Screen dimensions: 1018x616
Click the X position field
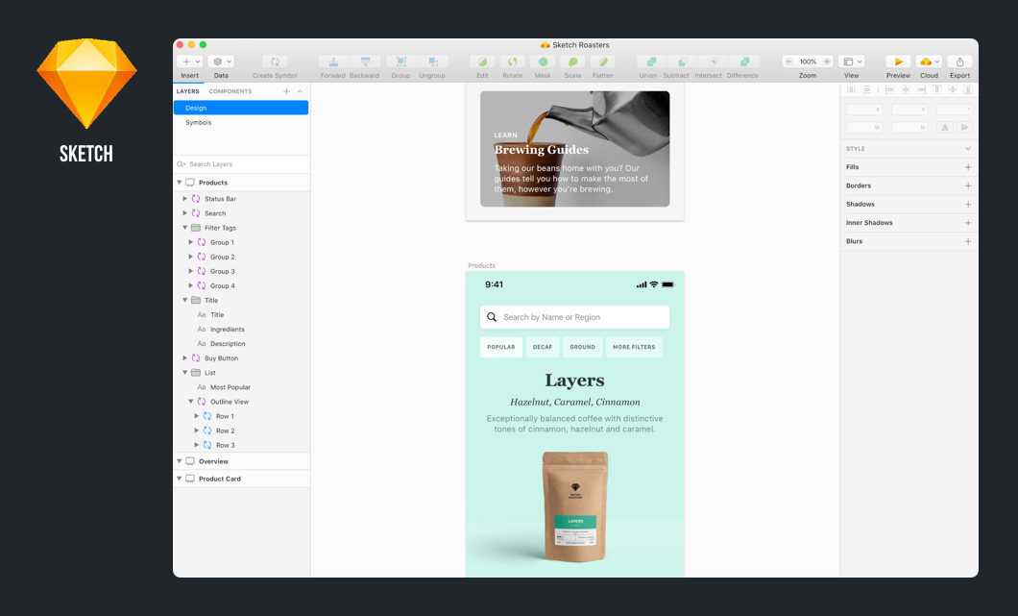pyautogui.click(x=864, y=110)
